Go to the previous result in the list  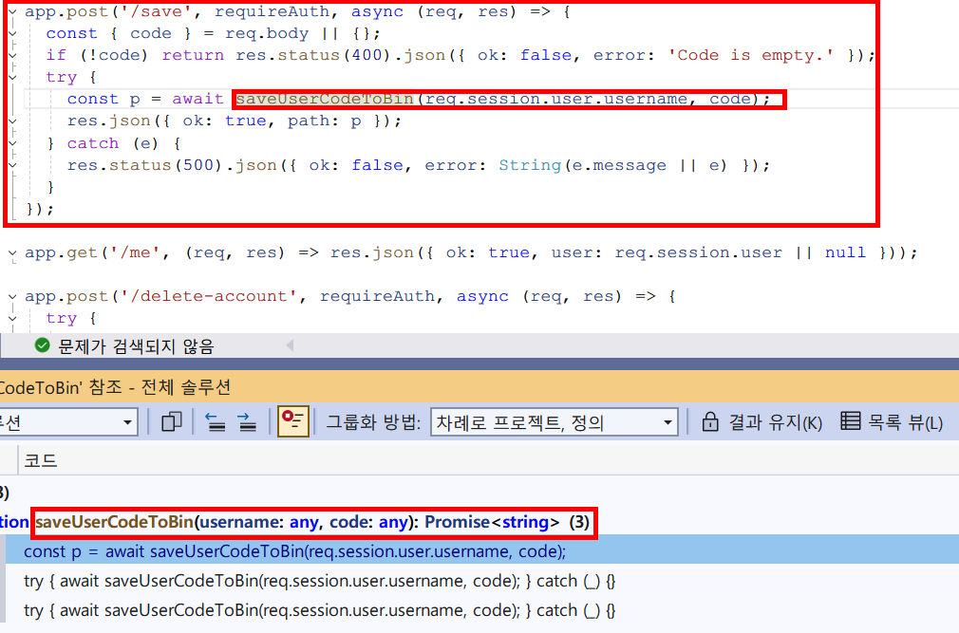coord(216,421)
